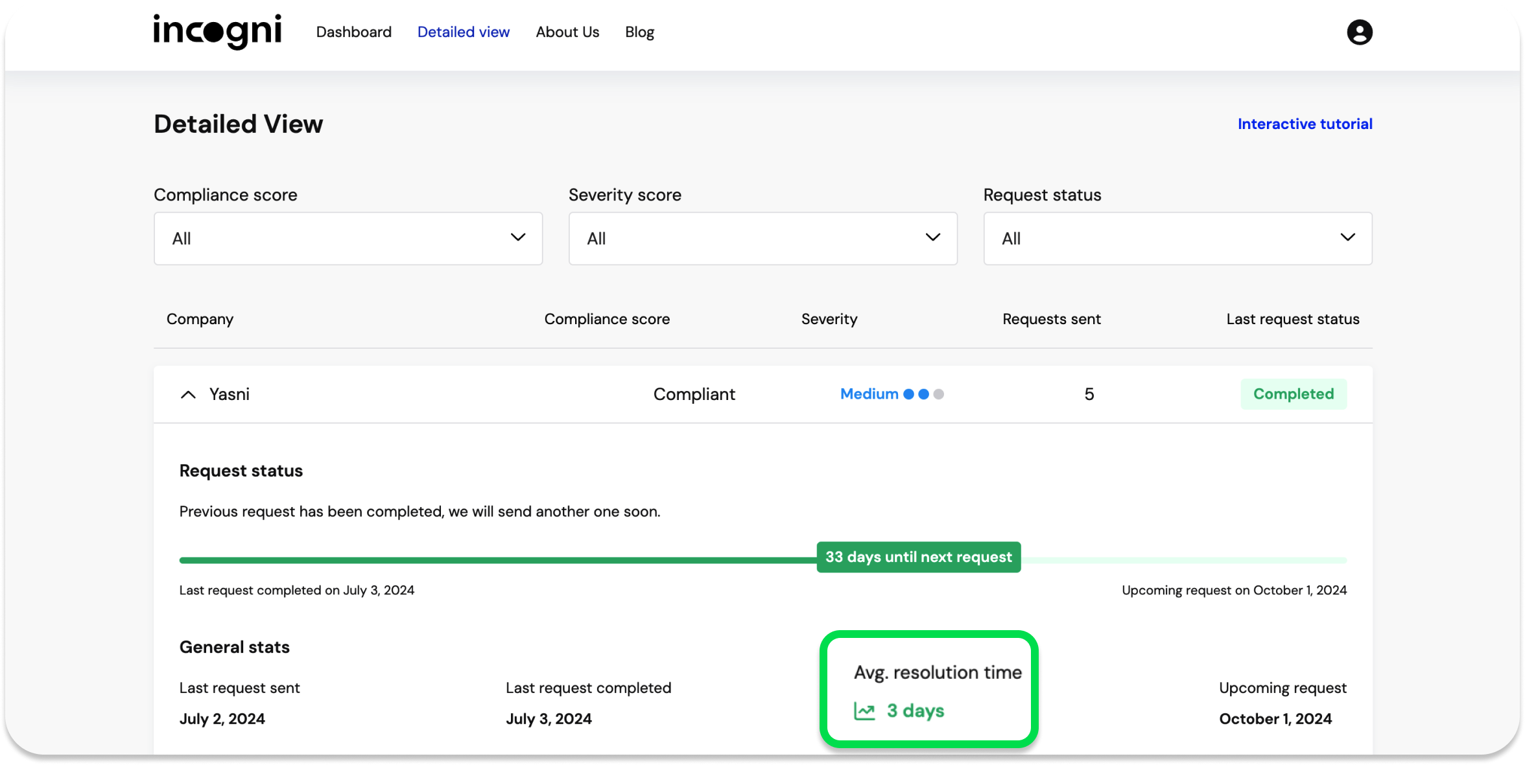Switch to Detailed view nav item
Image resolution: width=1525 pixels, height=765 pixels.
463,32
